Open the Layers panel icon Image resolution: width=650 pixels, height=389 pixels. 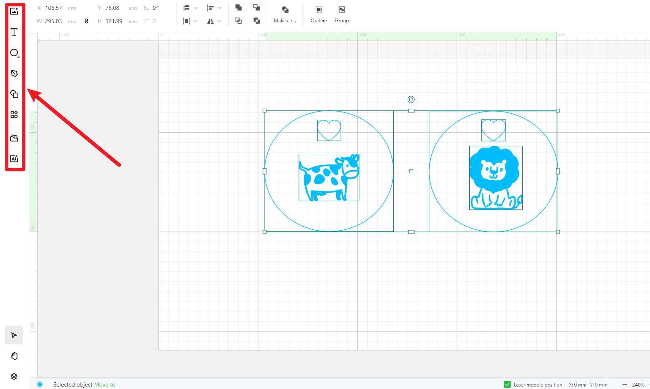[14, 377]
